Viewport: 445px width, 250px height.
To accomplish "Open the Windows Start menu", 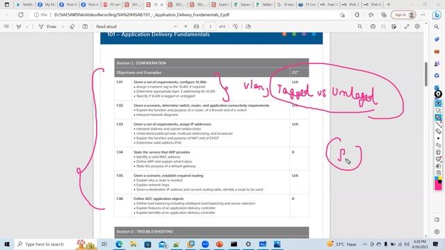I will (x=7, y=244).
